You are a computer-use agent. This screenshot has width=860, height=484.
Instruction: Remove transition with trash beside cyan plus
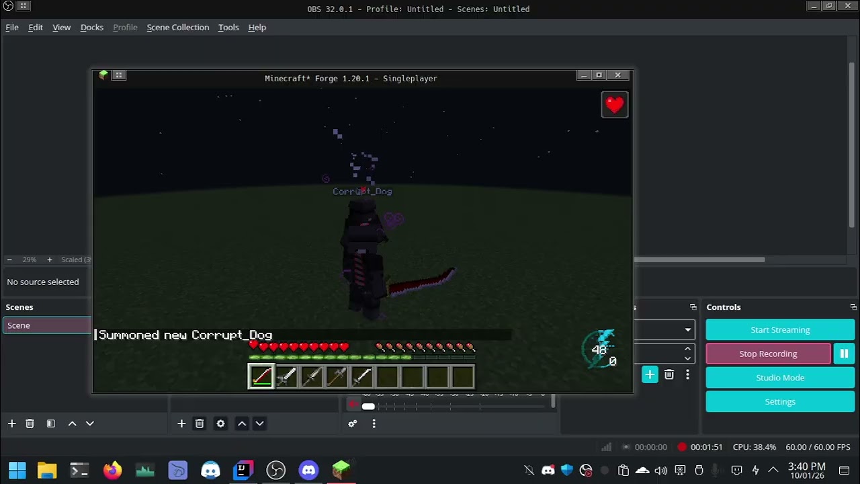[669, 375]
